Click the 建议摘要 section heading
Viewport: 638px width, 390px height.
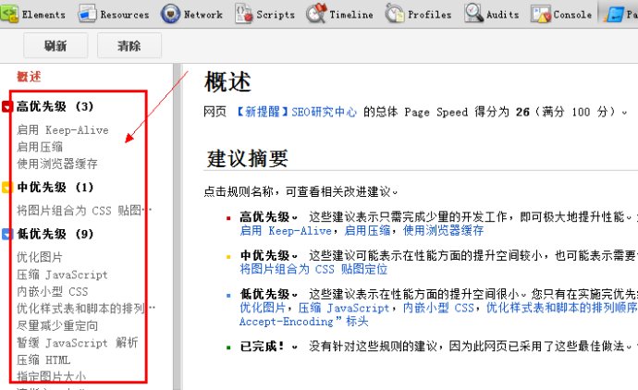click(x=248, y=159)
